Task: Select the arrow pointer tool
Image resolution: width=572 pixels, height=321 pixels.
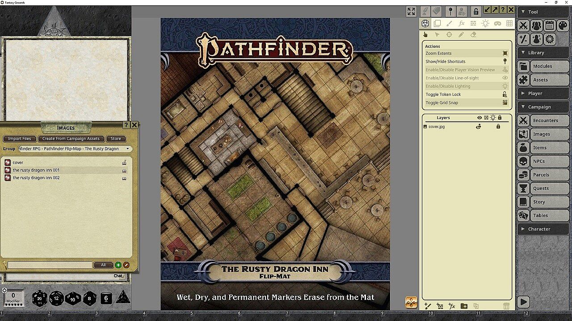Action: point(437,35)
